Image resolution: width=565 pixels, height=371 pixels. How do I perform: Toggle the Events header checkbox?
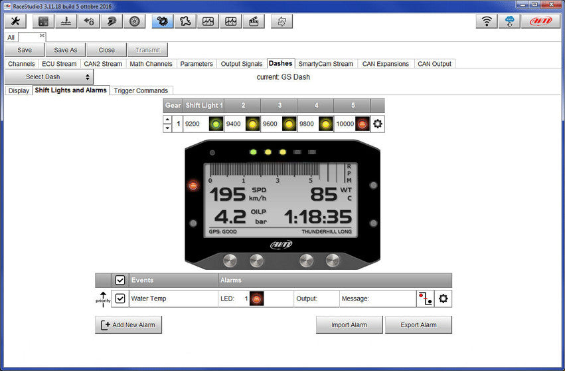[120, 281]
